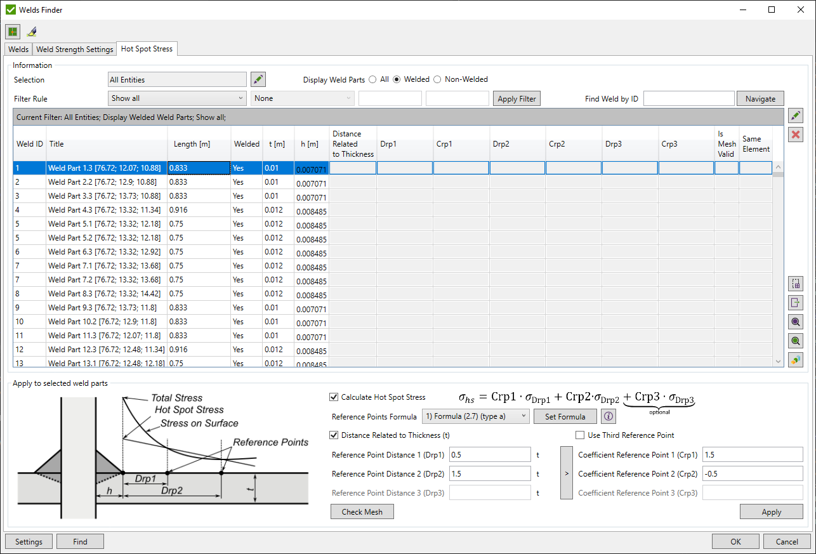Open the table edit pencil icon above the delete icon
The image size is (816, 554).
pyautogui.click(x=795, y=115)
